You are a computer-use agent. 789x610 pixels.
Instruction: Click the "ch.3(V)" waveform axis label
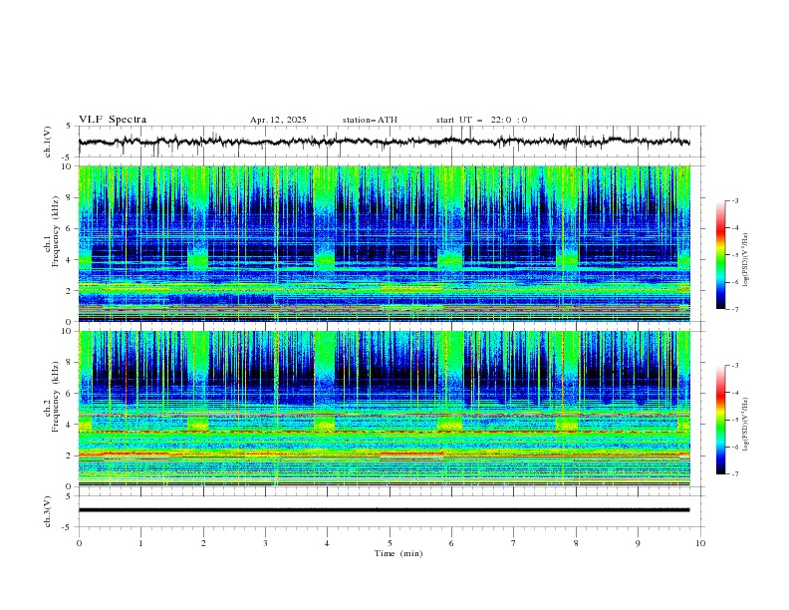coord(48,511)
